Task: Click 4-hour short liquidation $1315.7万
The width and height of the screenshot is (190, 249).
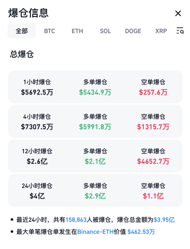Action: [153, 127]
